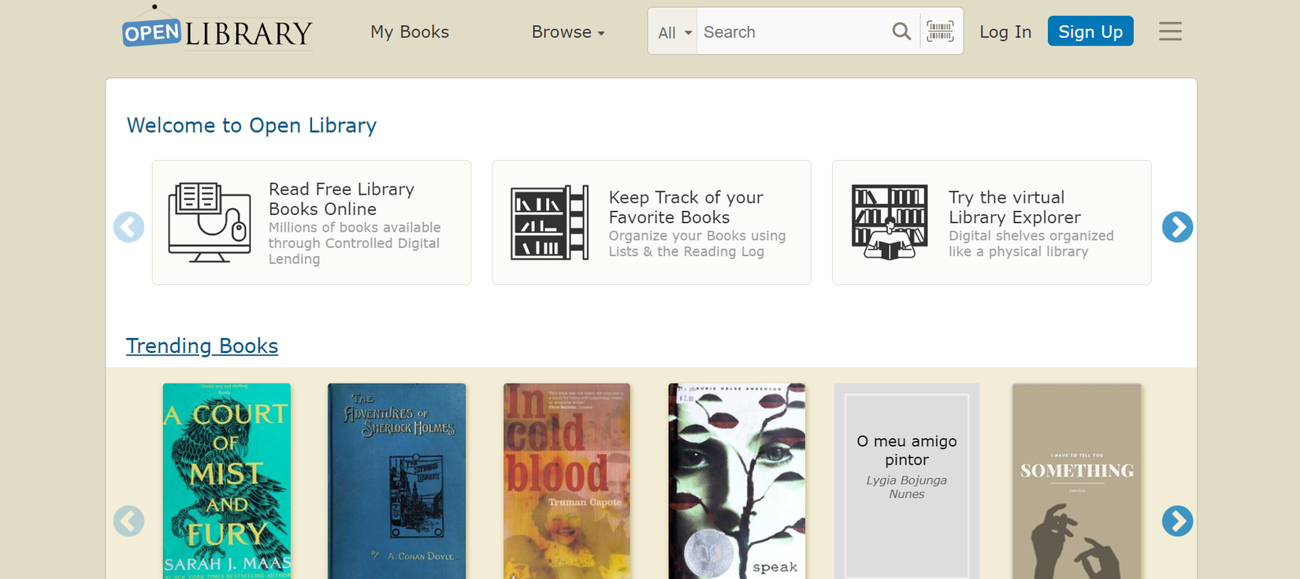Screen dimensions: 1300x579
Task: Open My Books page
Action: 410,32
